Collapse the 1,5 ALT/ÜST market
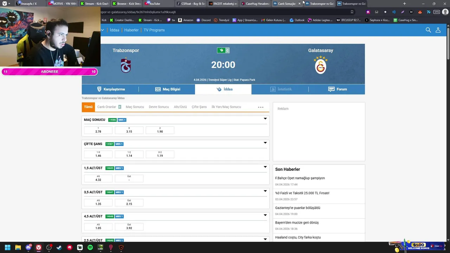Viewport: 450px width, 253px height. pyautogui.click(x=265, y=167)
